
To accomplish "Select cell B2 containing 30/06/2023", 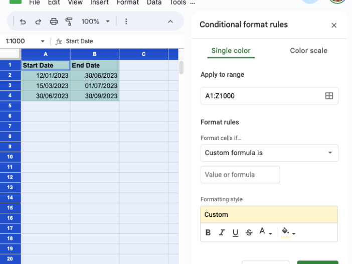I will [94, 75].
